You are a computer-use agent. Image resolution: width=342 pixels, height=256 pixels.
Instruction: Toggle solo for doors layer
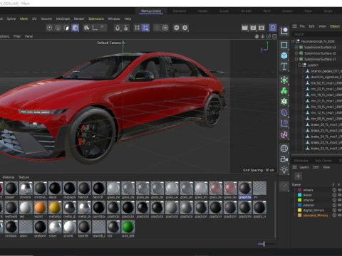334,195
